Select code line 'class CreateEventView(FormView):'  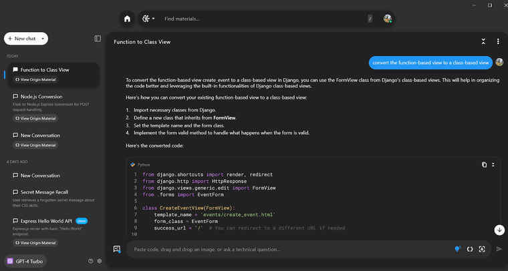(x=188, y=208)
